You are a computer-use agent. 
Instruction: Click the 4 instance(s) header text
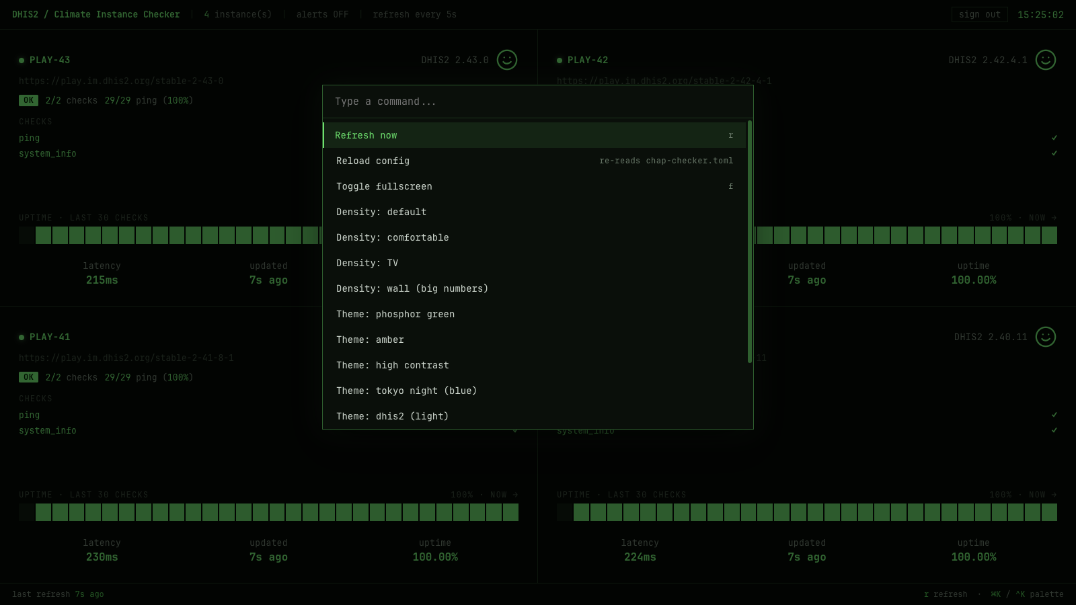pyautogui.click(x=238, y=15)
